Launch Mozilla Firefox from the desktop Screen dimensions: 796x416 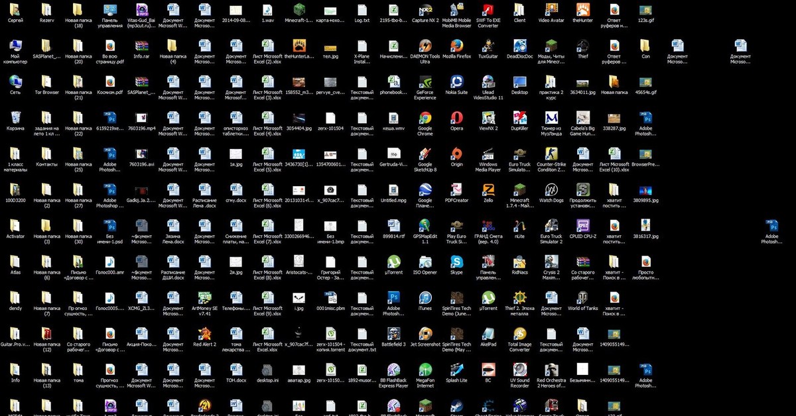(x=456, y=46)
